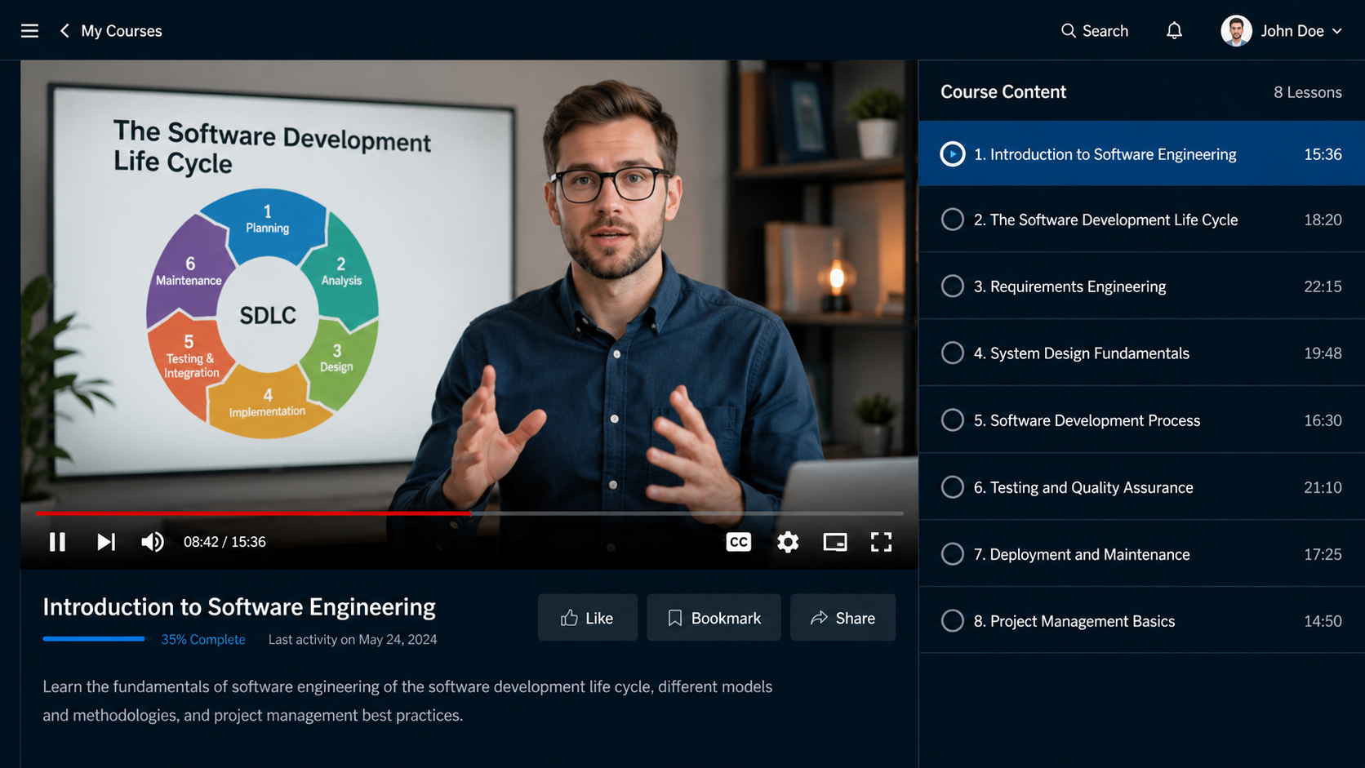Click the Course Content heading
Screen dimensions: 1365x768
[x=1003, y=92]
